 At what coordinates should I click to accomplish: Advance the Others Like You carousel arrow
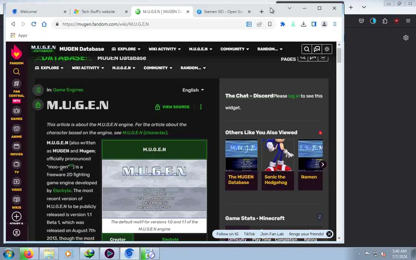(322, 164)
